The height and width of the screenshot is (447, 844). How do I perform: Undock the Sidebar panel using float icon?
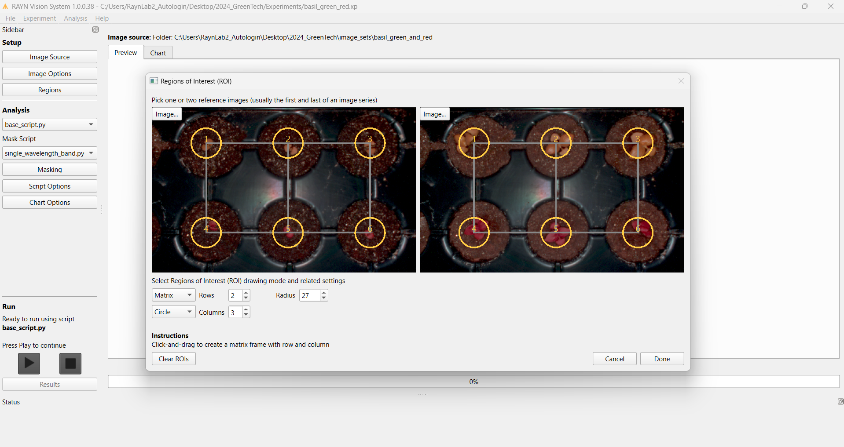95,29
